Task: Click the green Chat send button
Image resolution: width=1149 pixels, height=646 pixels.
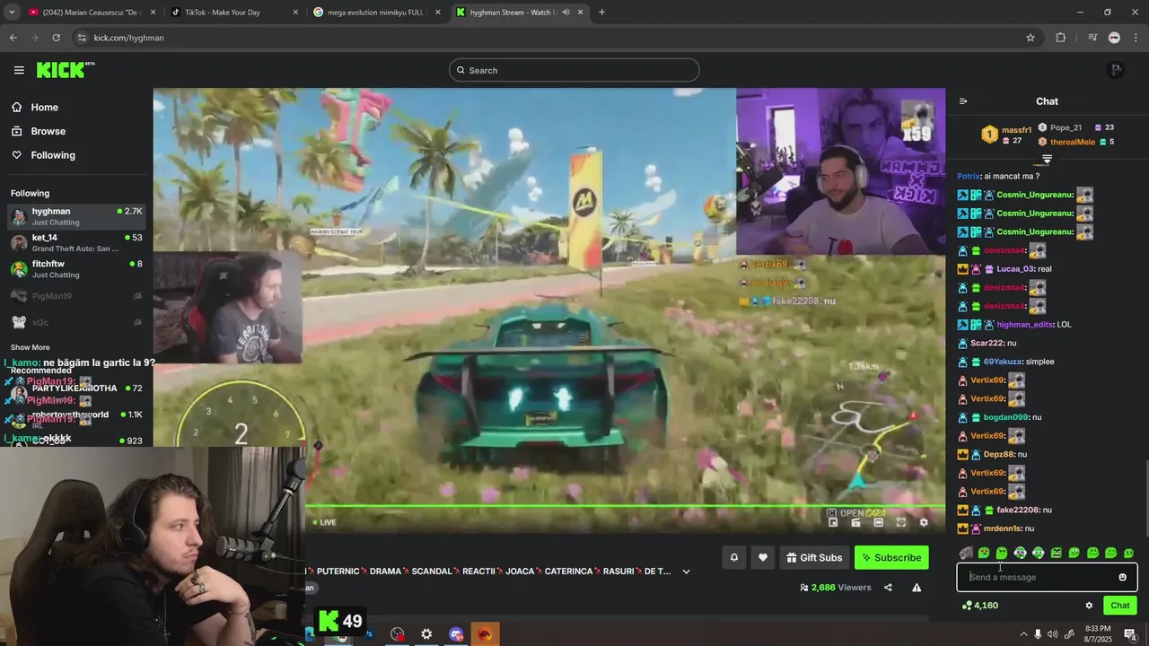Action: pyautogui.click(x=1120, y=606)
